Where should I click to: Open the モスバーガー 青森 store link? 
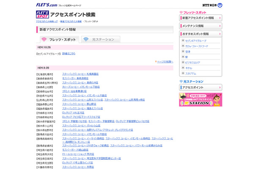coord(75,78)
